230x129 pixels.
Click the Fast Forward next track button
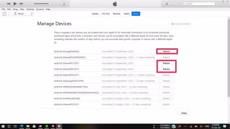point(21,4)
